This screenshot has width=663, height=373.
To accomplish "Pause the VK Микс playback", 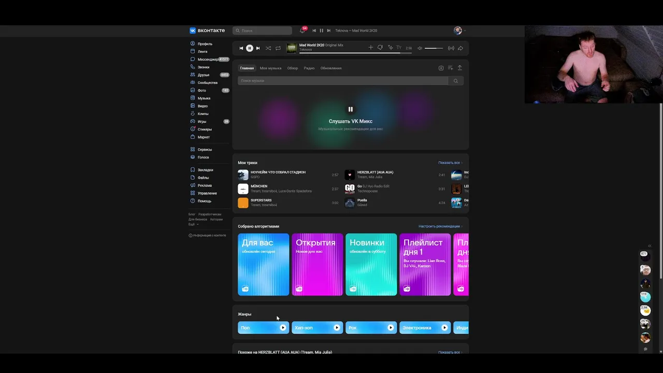I will click(351, 109).
